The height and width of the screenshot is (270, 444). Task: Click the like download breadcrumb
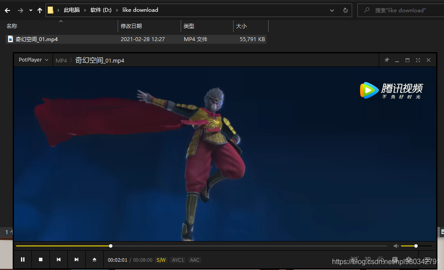(x=140, y=10)
